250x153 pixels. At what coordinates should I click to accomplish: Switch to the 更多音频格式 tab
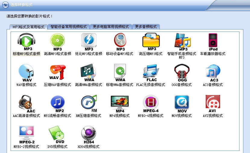point(146,27)
